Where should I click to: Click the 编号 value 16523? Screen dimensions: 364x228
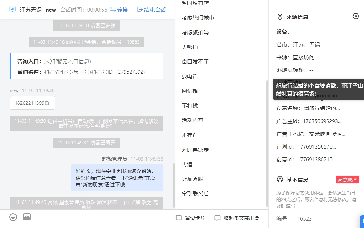(304, 219)
